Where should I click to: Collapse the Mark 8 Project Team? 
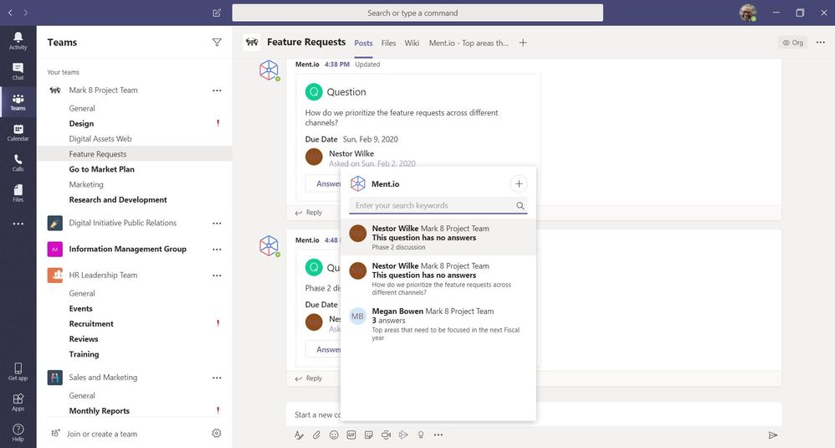(103, 90)
